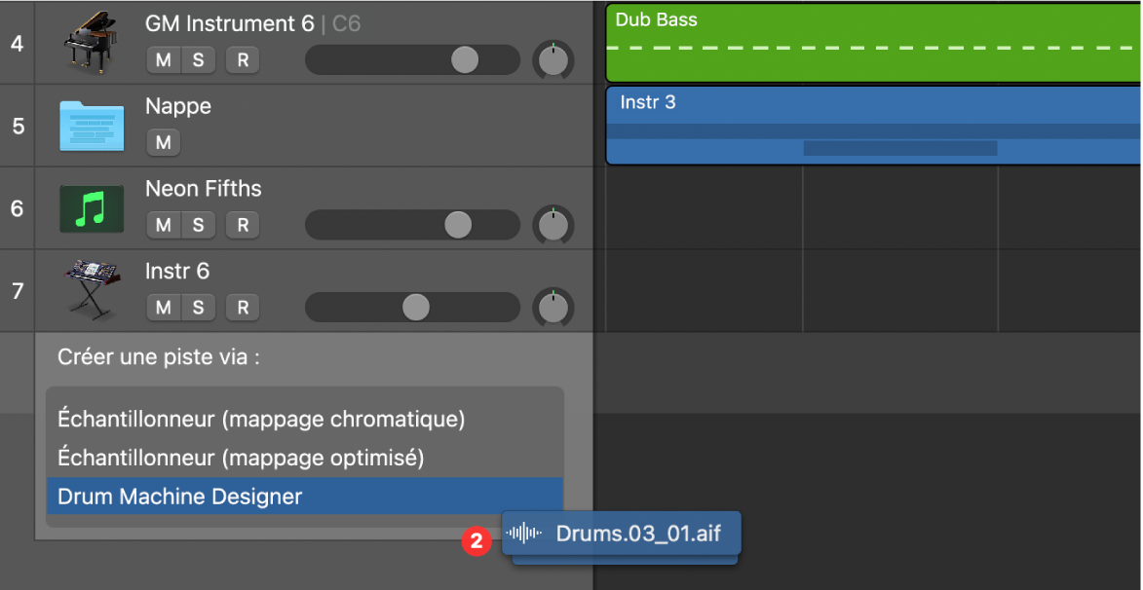Solo the Neon Fifths track
This screenshot has height=590, width=1143.
(x=198, y=225)
